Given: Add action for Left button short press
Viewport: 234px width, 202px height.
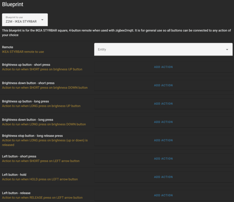Looking at the screenshot, I should tap(163, 159).
